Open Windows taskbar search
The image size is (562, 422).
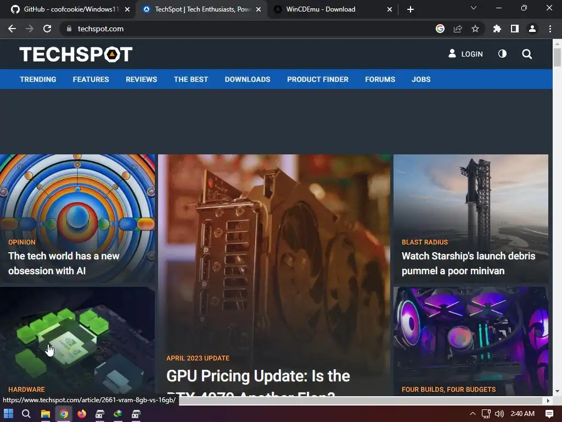tap(26, 414)
